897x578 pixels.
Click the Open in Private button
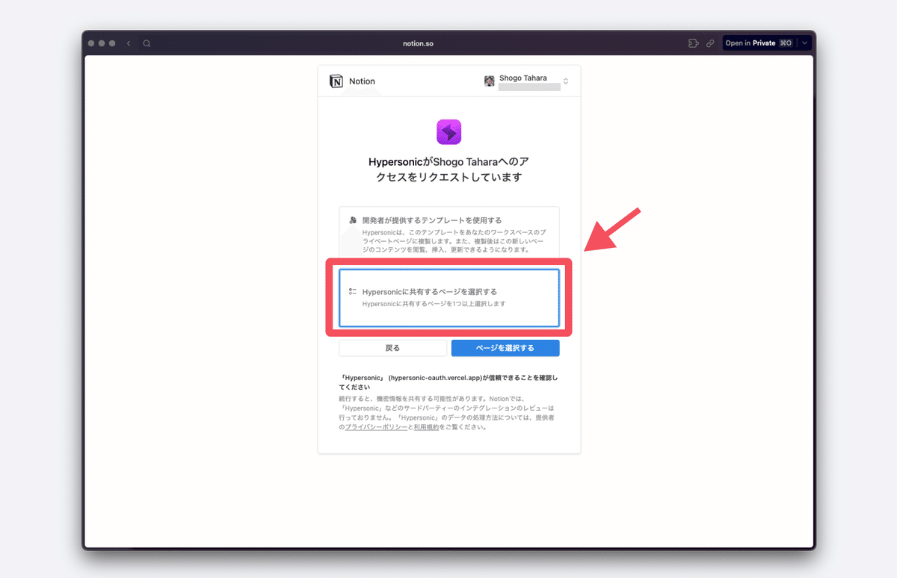coord(759,43)
